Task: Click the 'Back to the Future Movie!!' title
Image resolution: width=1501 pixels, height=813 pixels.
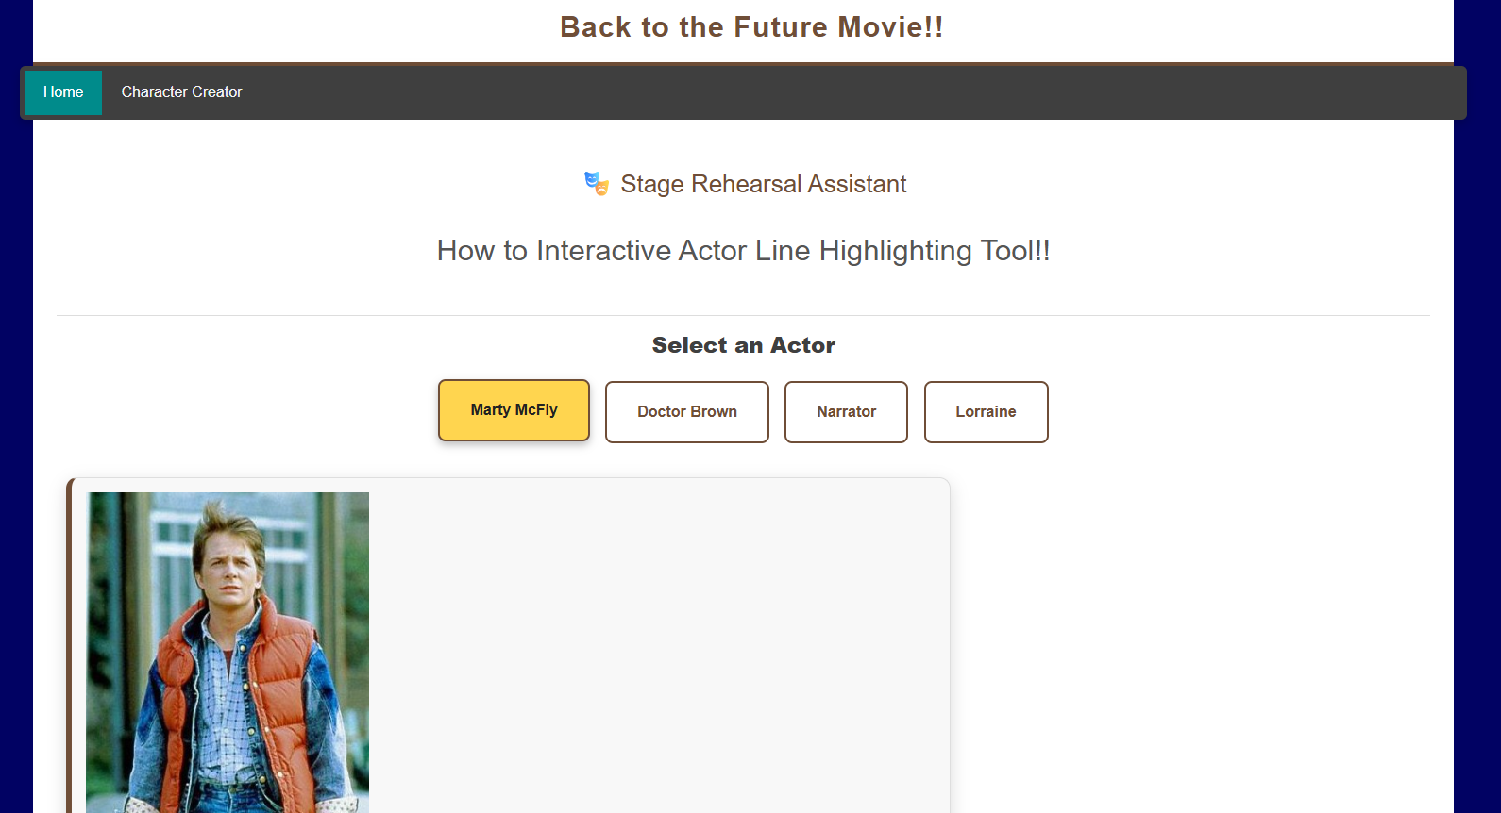Action: [751, 27]
